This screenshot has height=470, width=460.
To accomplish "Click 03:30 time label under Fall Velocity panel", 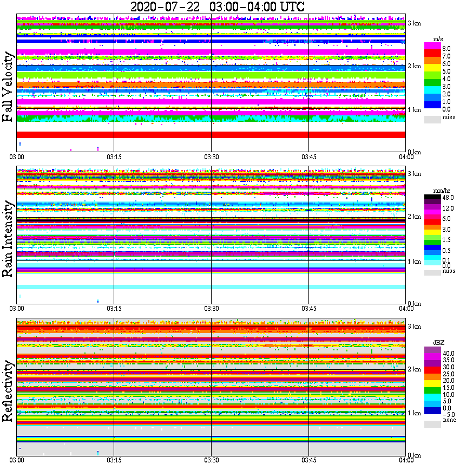I will 211,157.
